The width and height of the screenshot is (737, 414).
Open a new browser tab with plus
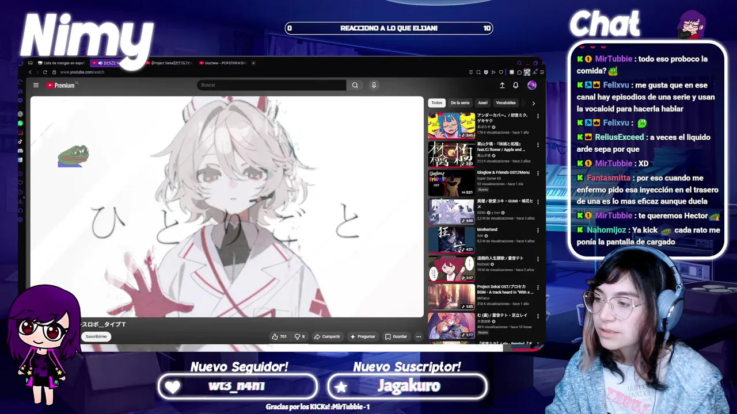[253, 63]
